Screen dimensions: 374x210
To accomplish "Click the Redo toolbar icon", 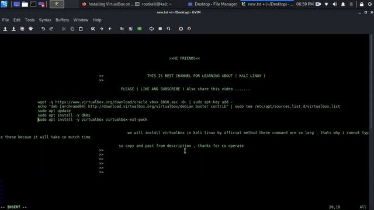I will click(x=51, y=29).
